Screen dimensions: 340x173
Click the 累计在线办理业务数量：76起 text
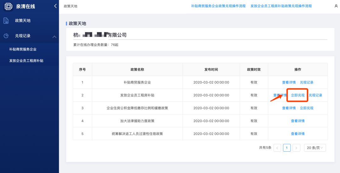96,45
